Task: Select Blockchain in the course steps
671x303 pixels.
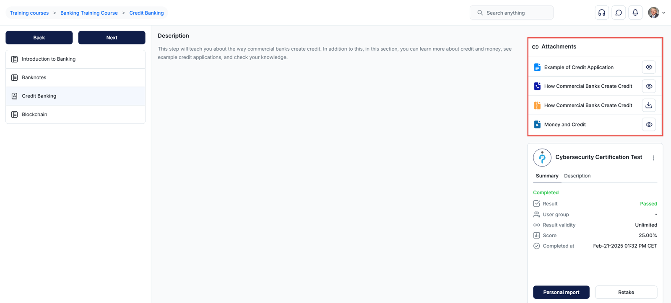Action: coord(34,114)
